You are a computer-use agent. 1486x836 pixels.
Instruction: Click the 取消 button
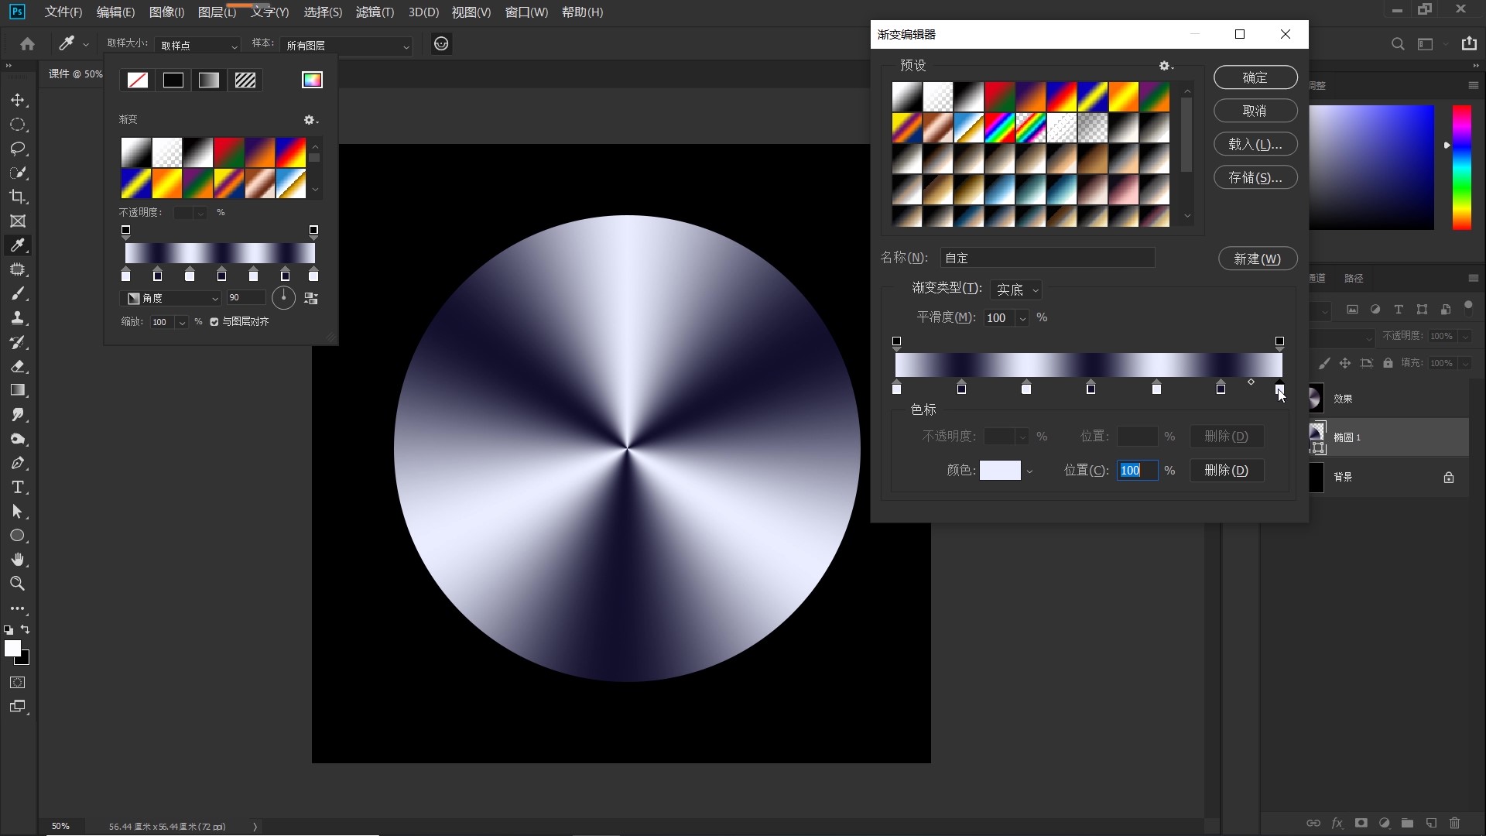point(1255,111)
